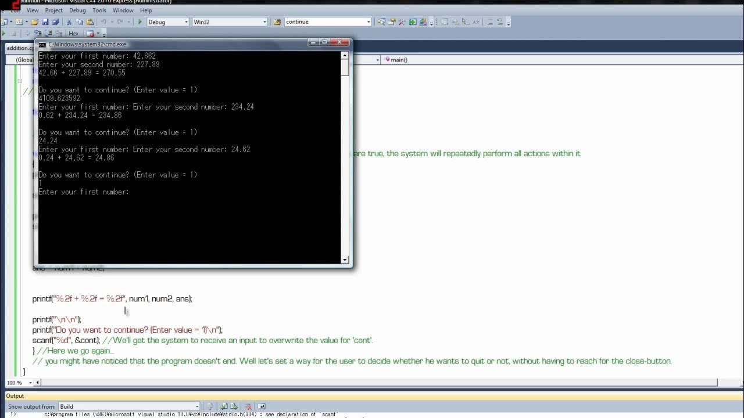Click the editor horizontal scroll left arrow
744x418 pixels.
pos(38,383)
